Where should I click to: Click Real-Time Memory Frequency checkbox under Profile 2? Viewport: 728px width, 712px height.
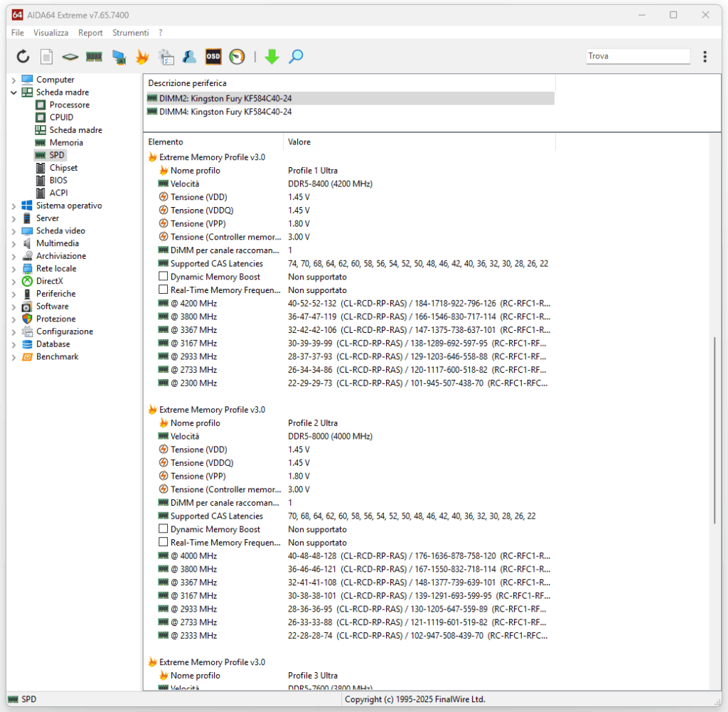click(163, 542)
